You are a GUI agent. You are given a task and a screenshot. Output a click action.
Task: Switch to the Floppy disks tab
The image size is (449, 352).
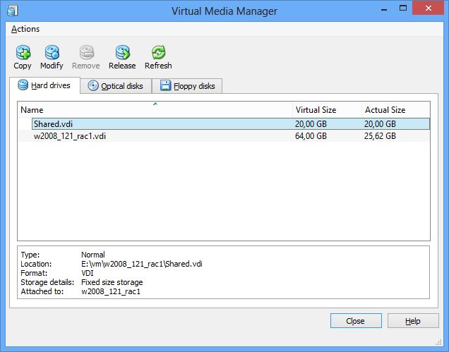point(187,86)
